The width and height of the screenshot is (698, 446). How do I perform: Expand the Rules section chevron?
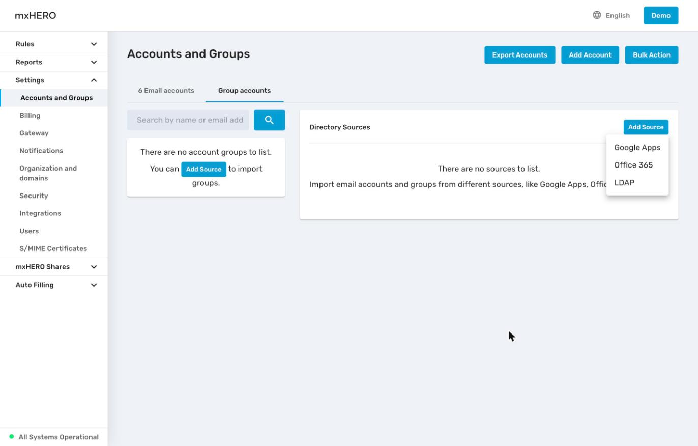click(94, 44)
